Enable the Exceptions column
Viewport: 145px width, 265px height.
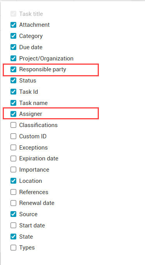(x=13, y=148)
